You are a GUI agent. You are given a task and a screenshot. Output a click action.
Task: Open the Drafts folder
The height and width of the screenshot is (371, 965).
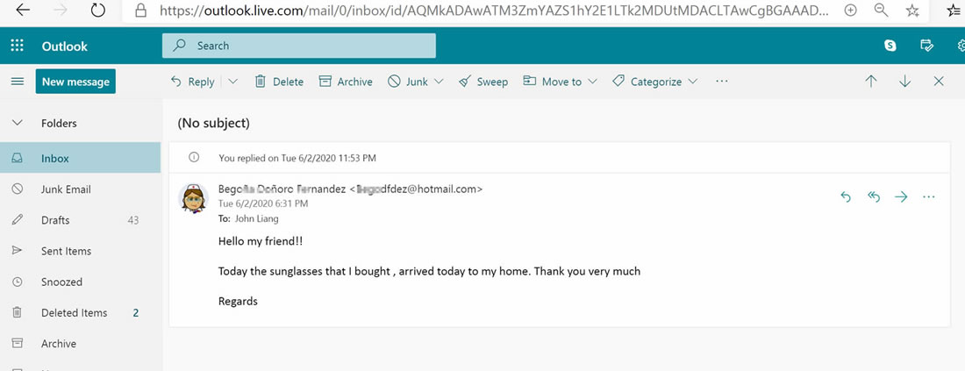(x=55, y=220)
